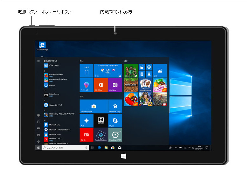This screenshot has height=174, width=248.
Task: Launch the Hidden City G5 tile
Action: [146, 99]
